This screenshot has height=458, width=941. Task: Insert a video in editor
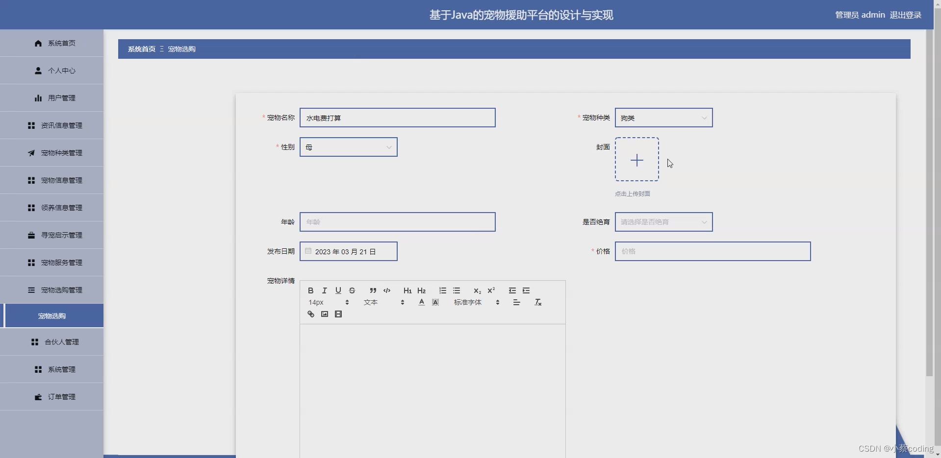(338, 314)
